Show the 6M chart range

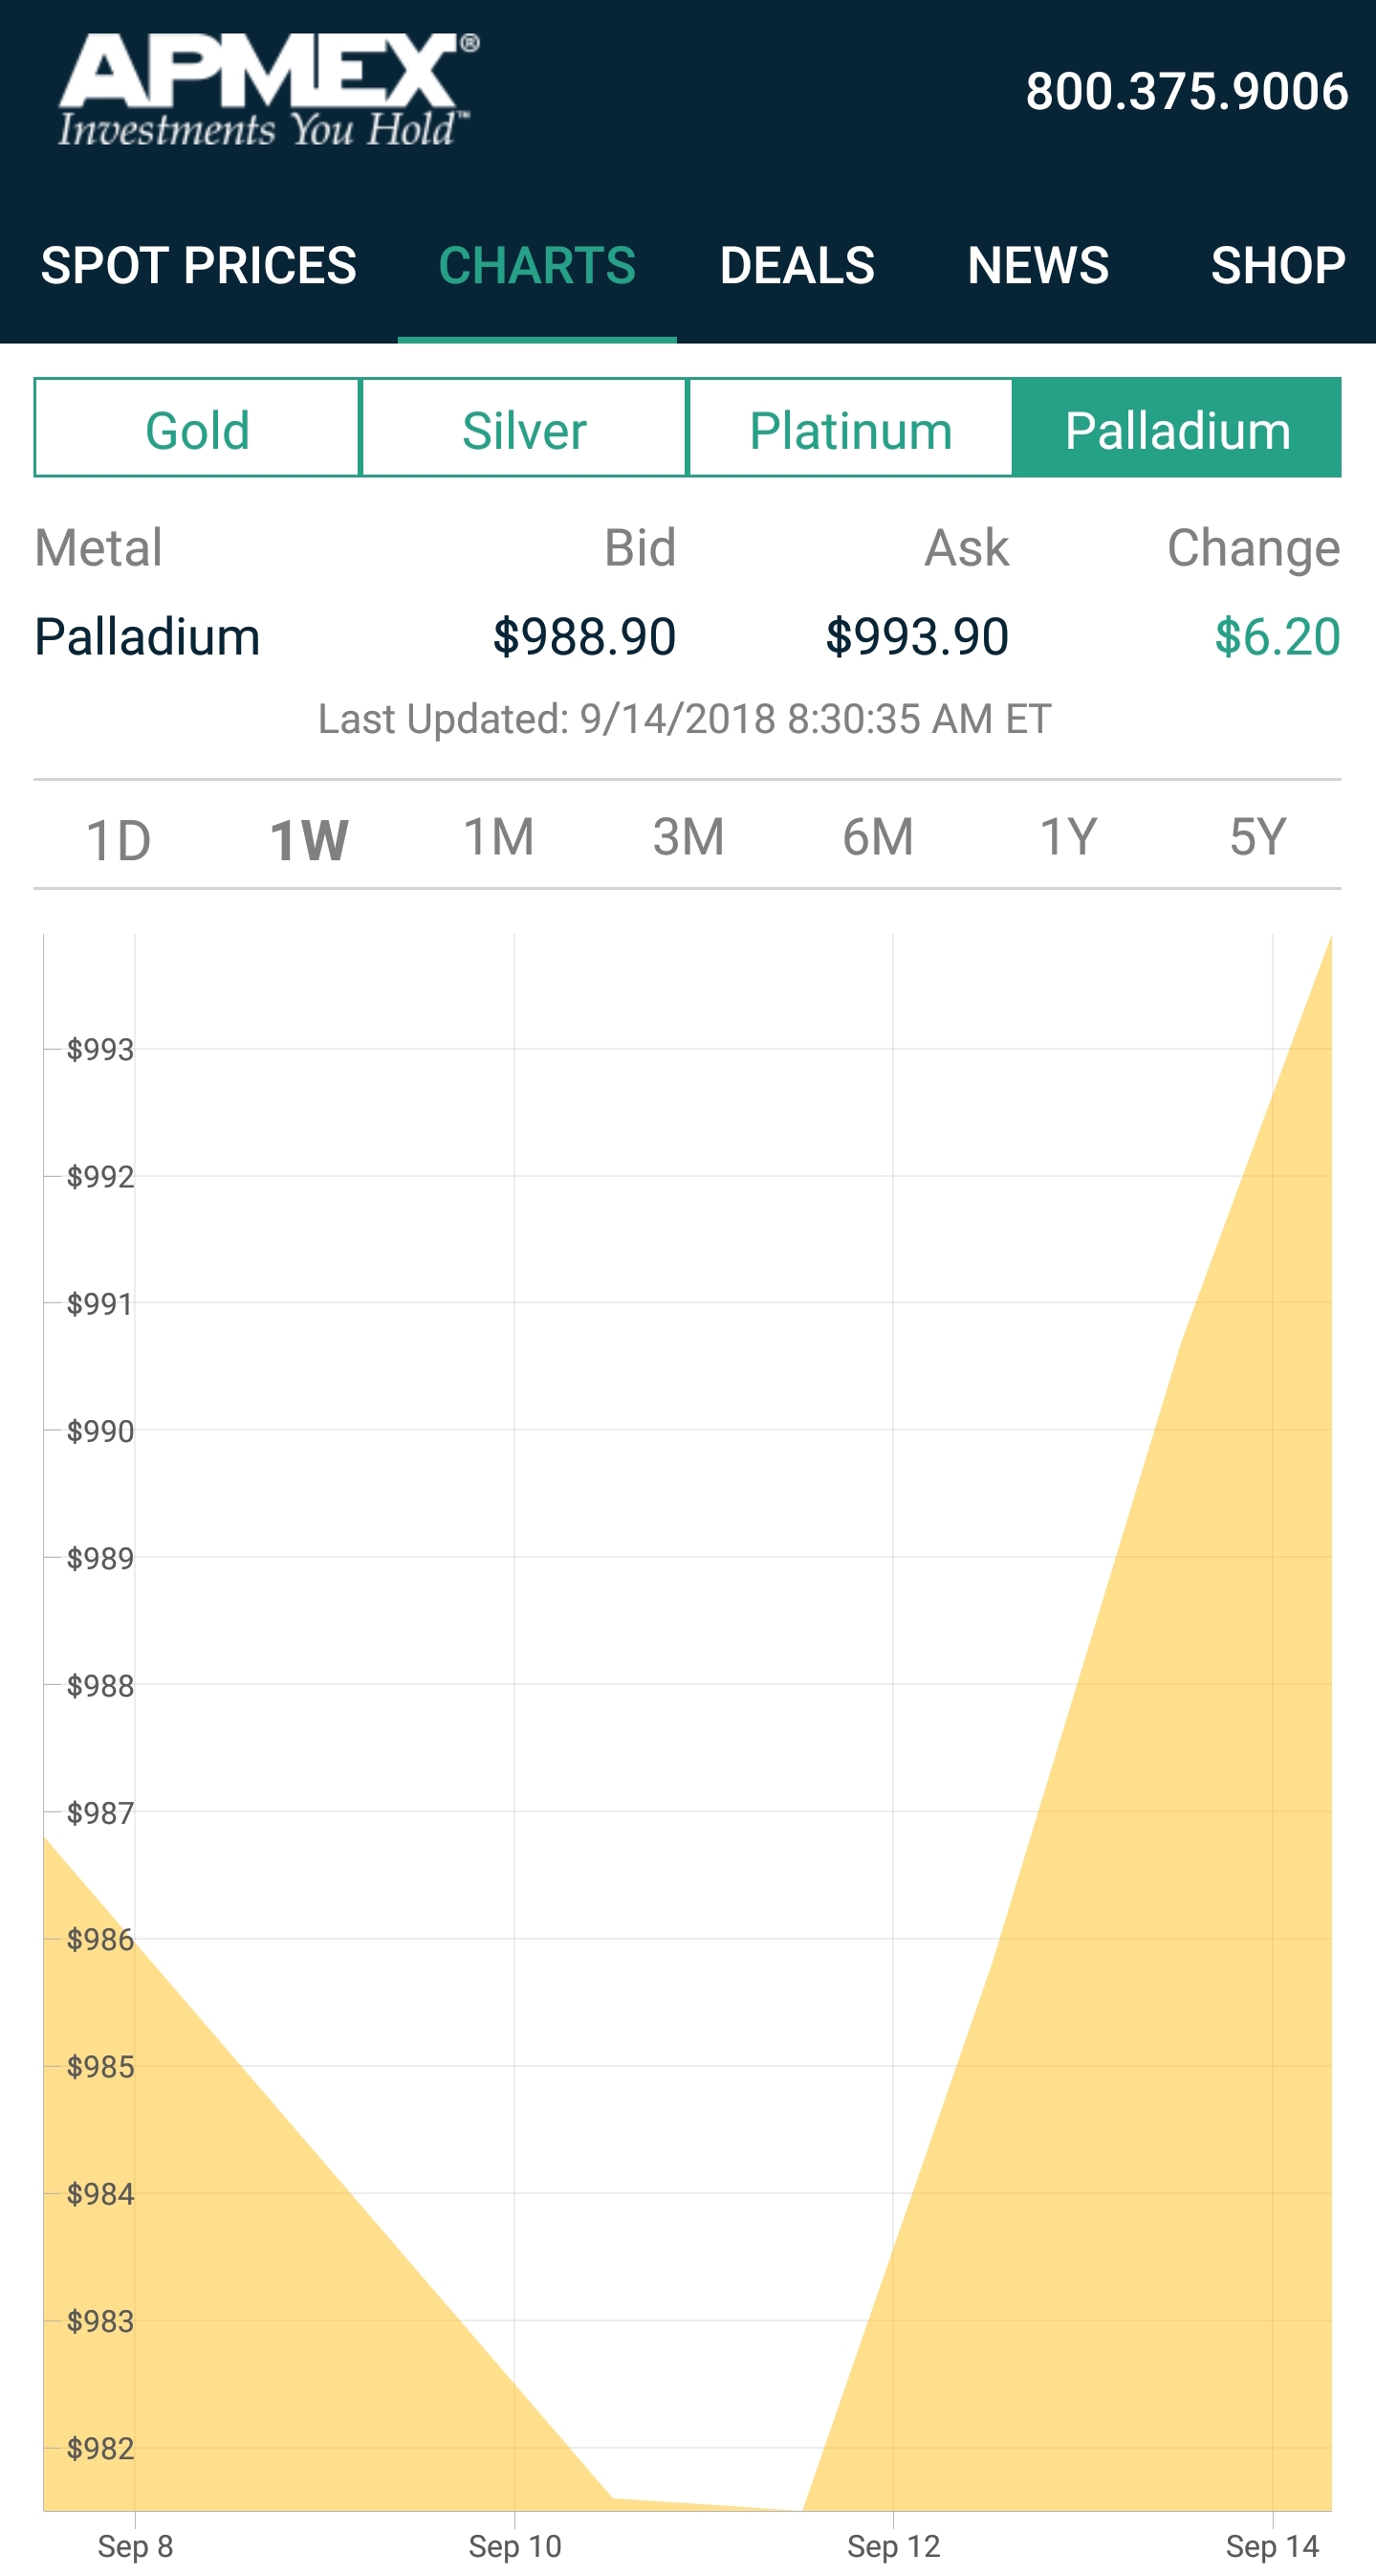[x=878, y=836]
